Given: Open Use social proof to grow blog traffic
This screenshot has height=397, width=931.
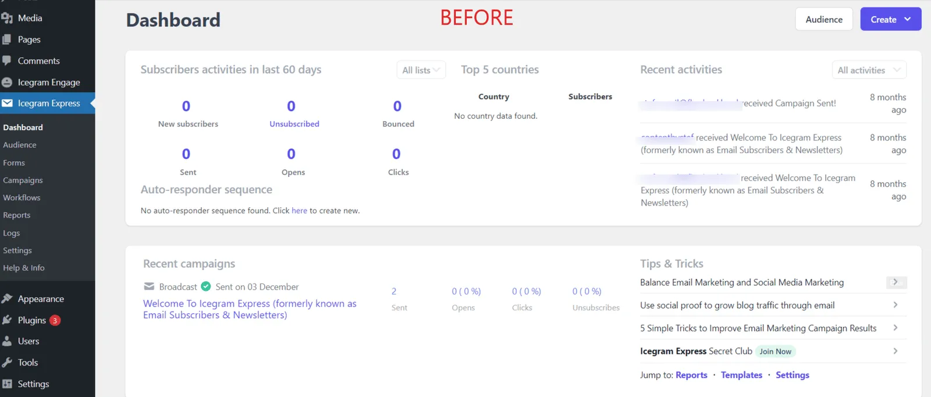Looking at the screenshot, I should click(x=737, y=305).
